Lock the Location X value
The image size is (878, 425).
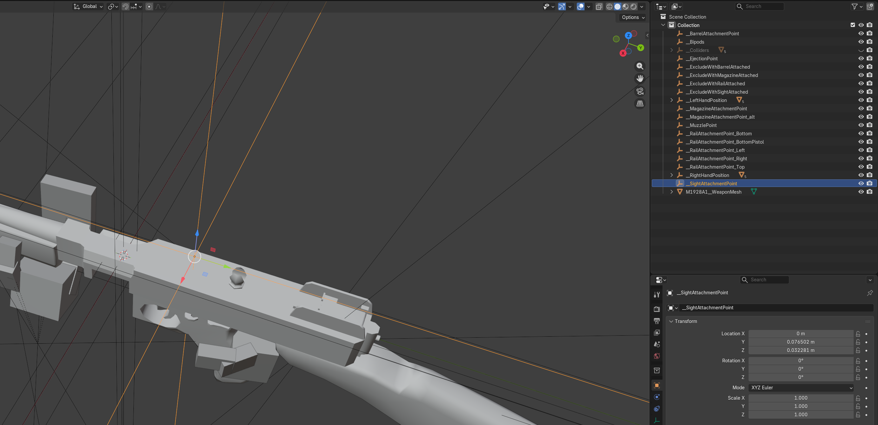pyautogui.click(x=858, y=334)
